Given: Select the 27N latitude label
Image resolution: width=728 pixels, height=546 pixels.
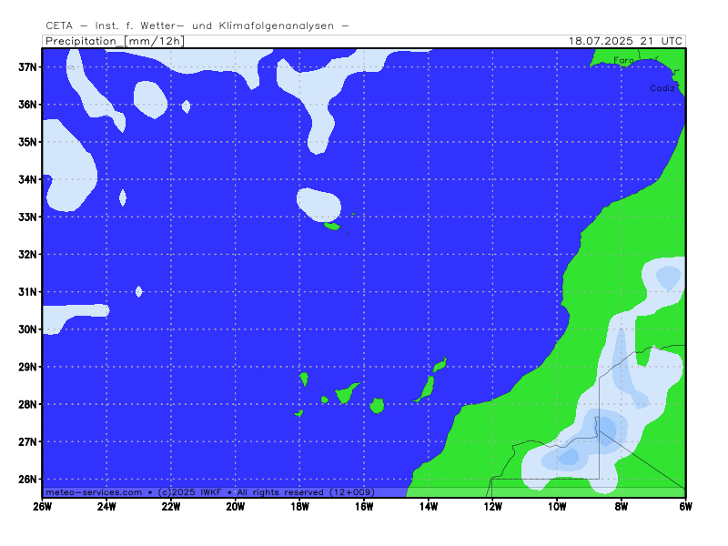Looking at the screenshot, I should (x=27, y=441).
